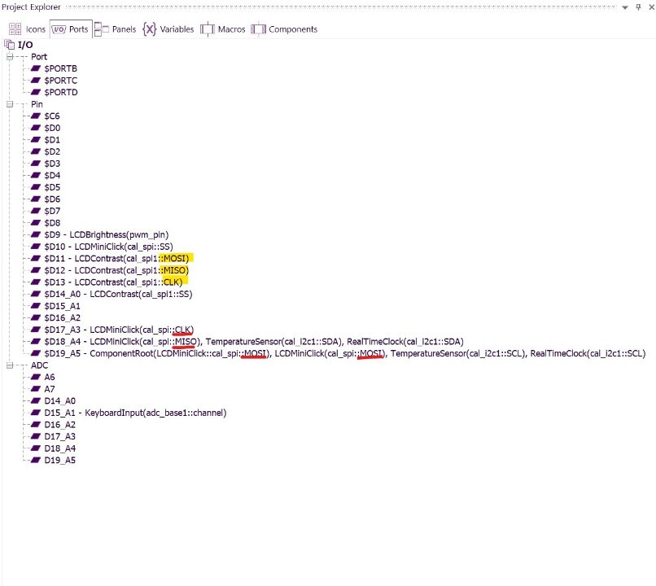This screenshot has height=586, width=656.
Task: Click the A7 ADC pin icon
Action: point(35,388)
